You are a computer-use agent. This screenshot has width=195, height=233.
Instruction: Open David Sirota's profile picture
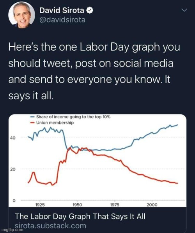tap(21, 15)
